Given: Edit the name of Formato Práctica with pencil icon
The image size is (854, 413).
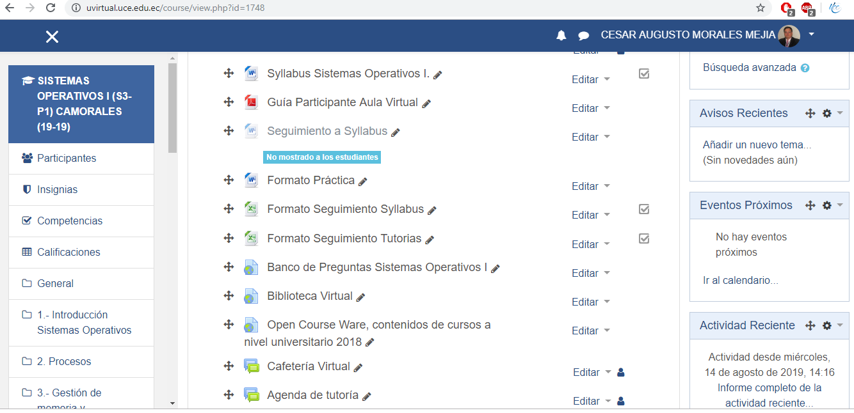Looking at the screenshot, I should pos(363,182).
